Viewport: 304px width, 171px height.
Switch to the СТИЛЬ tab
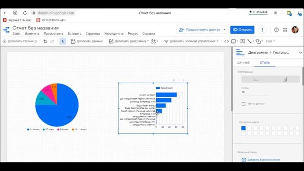click(x=265, y=63)
